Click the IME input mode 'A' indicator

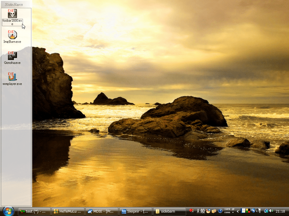[x=198, y=211]
